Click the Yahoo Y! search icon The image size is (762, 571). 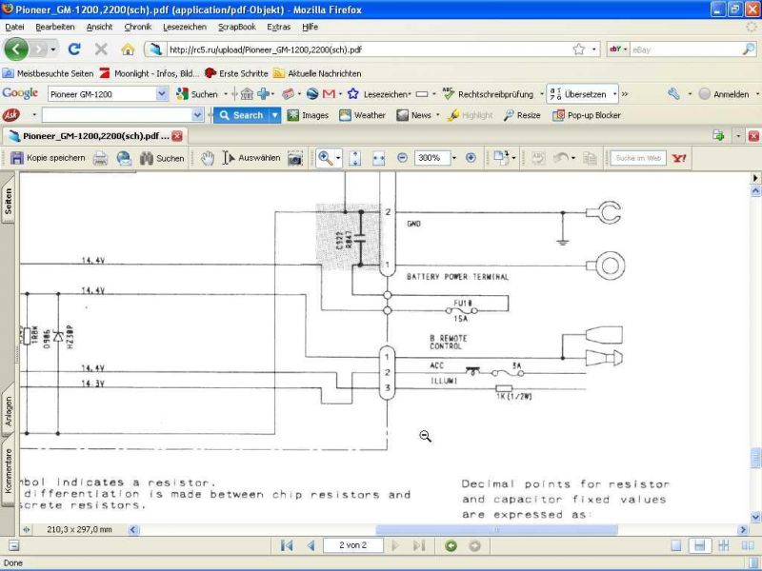pyautogui.click(x=679, y=158)
